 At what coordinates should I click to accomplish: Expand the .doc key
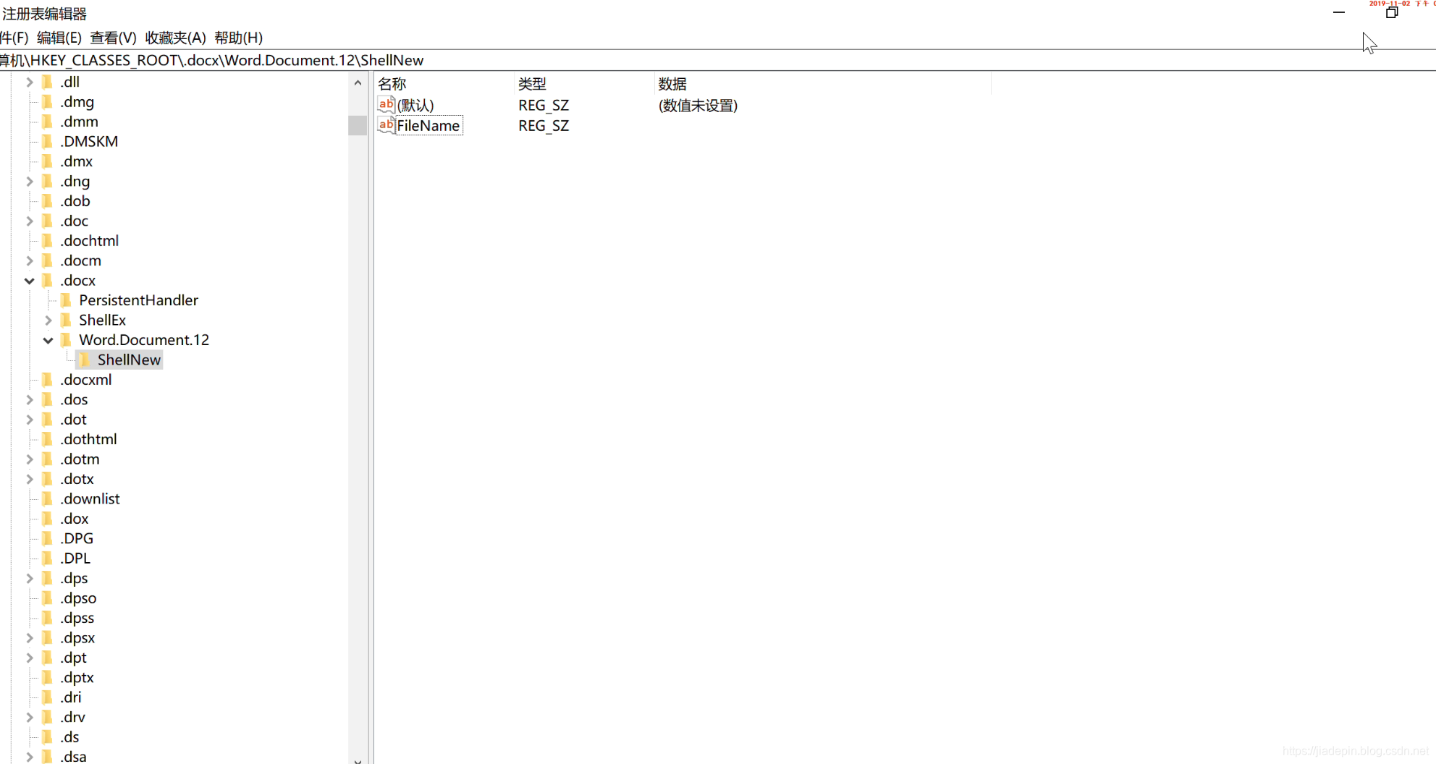pyautogui.click(x=30, y=221)
